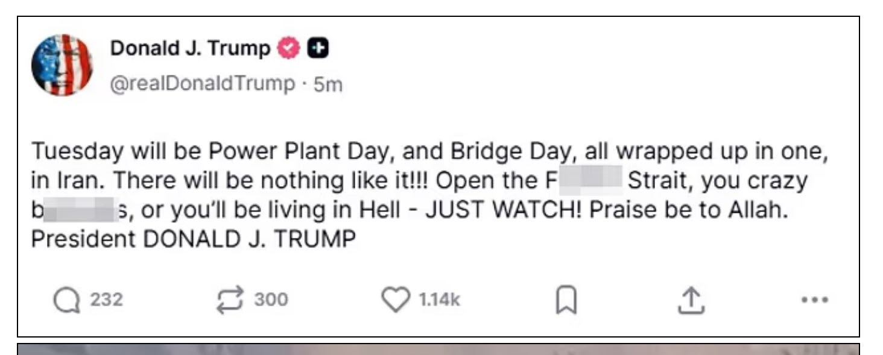The height and width of the screenshot is (355, 883).
Task: Click the reply speech bubble icon
Action: [x=65, y=300]
